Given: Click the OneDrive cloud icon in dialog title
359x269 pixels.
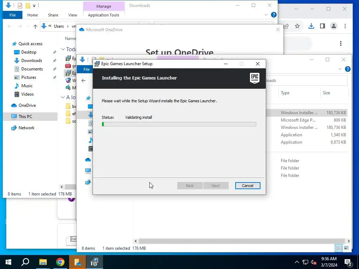Looking at the screenshot, I should [81, 29].
